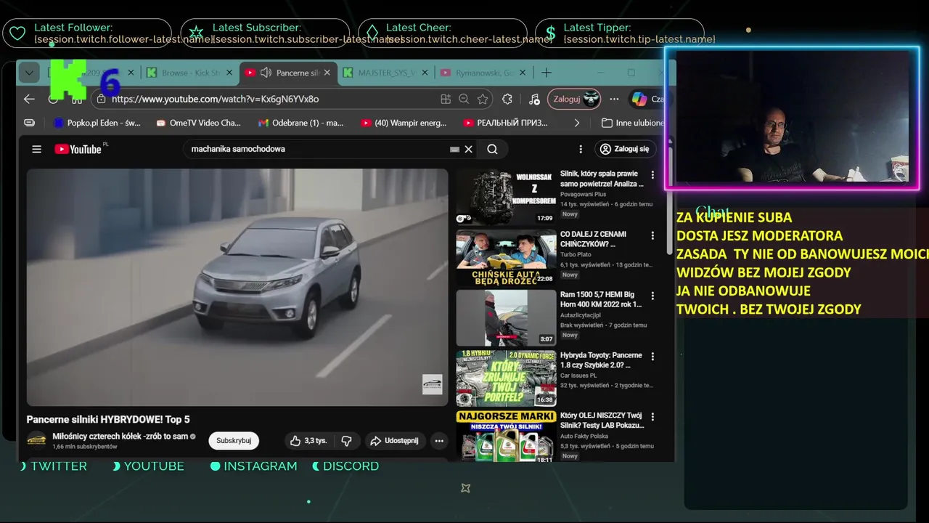Screen dimensions: 929x523
Task: Mute the audio icon on Pancerne tab
Action: coord(266,73)
